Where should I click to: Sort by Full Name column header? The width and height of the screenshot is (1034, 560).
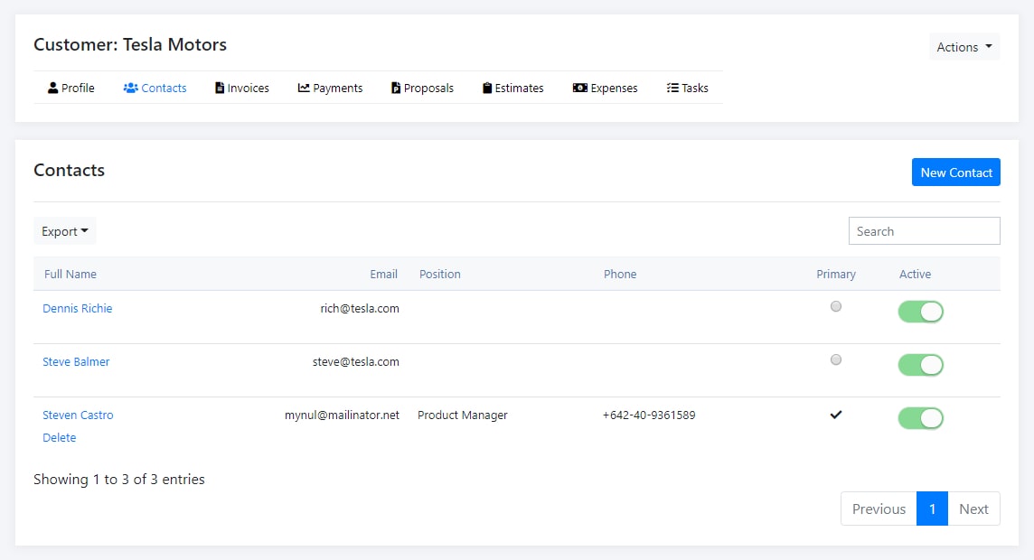pos(70,274)
